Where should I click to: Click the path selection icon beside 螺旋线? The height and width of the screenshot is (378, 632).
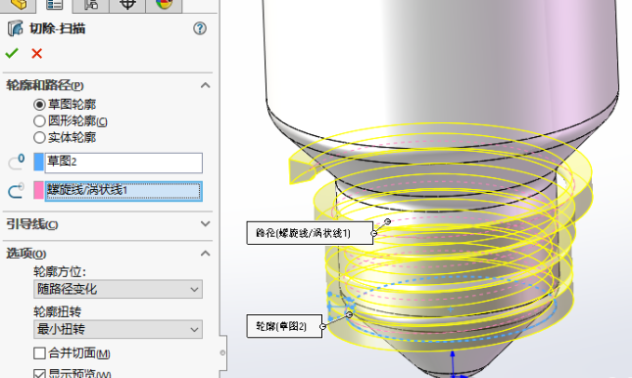(x=17, y=191)
